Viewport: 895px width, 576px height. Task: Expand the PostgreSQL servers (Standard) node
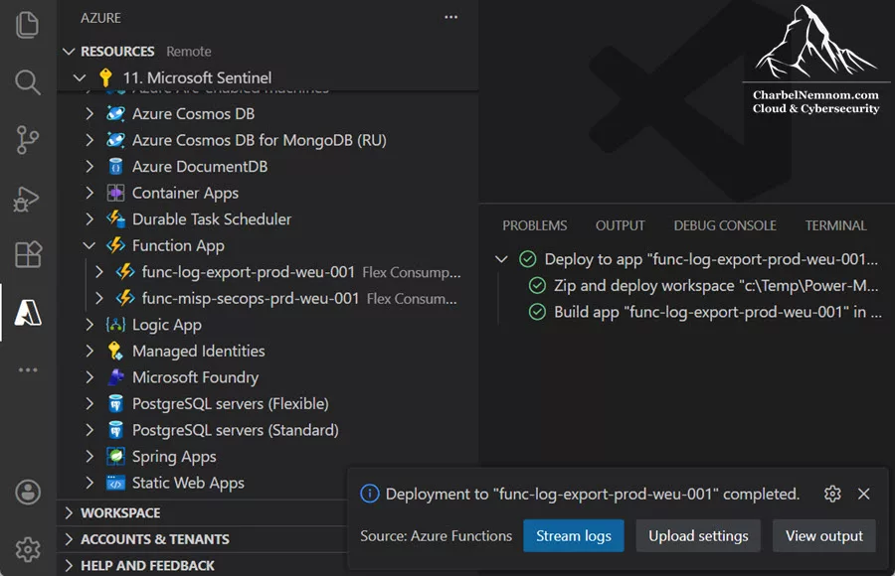(89, 430)
